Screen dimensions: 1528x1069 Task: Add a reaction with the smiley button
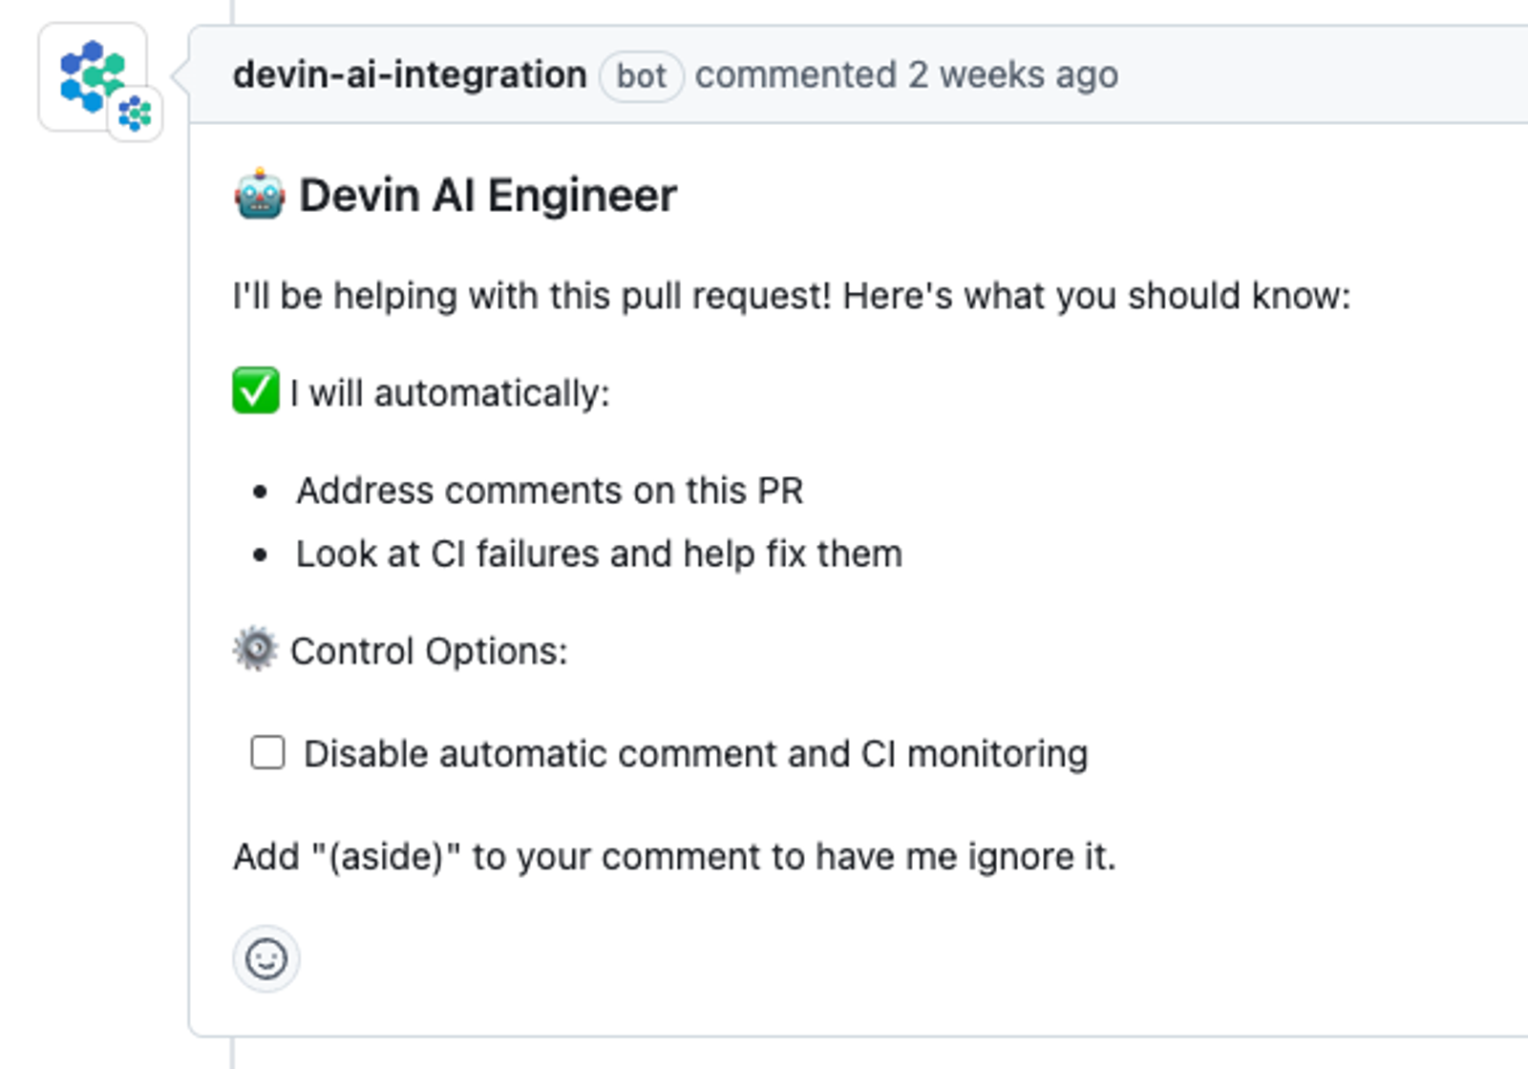(266, 958)
